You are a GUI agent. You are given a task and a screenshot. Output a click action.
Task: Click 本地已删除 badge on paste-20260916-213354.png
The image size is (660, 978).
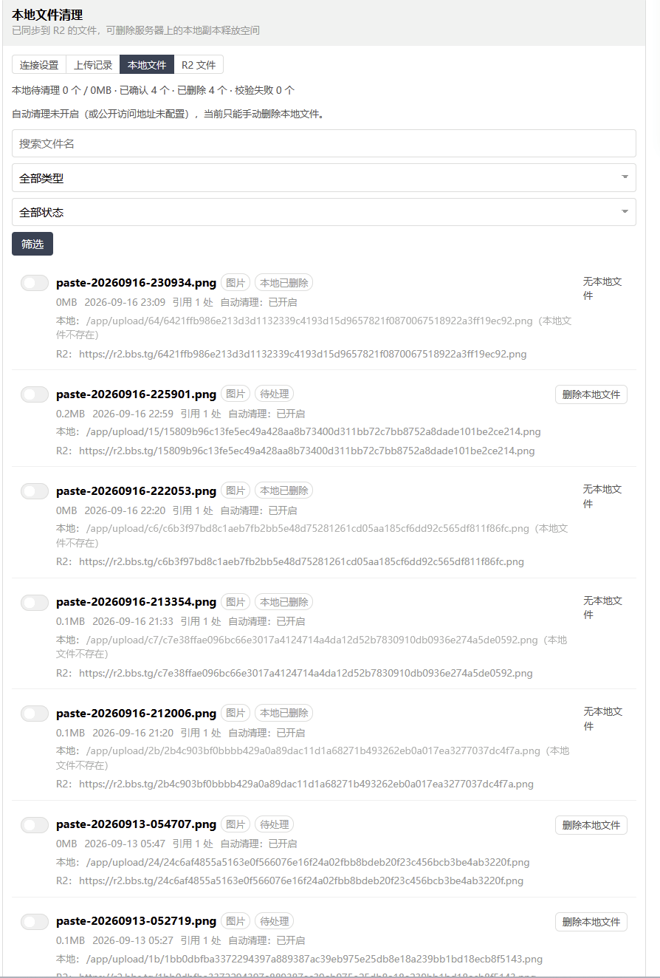pos(284,602)
